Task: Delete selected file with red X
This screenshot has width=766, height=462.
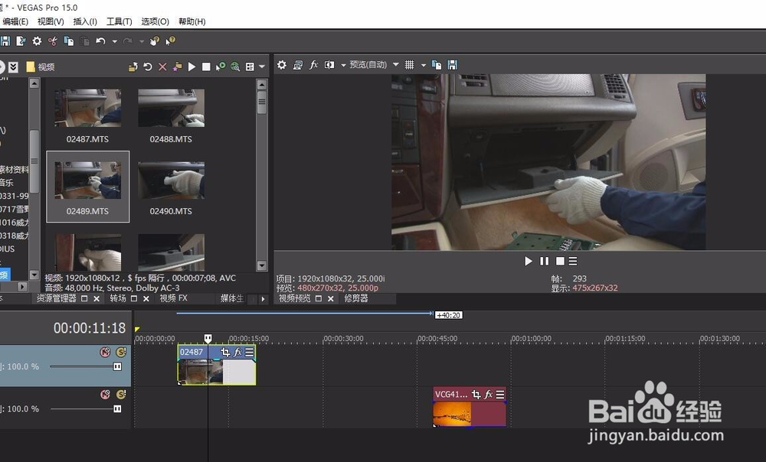Action: [x=162, y=67]
